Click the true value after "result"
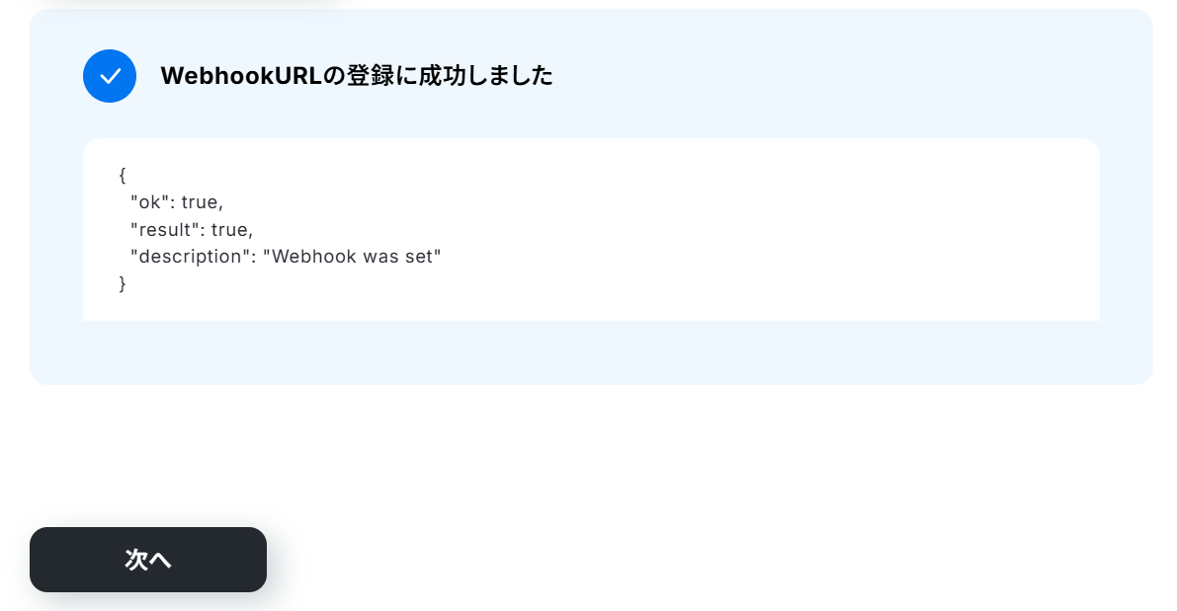The height and width of the screenshot is (611, 1177). [229, 229]
